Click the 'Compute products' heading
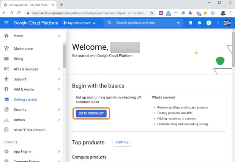This screenshot has height=162, width=235. click(x=89, y=157)
